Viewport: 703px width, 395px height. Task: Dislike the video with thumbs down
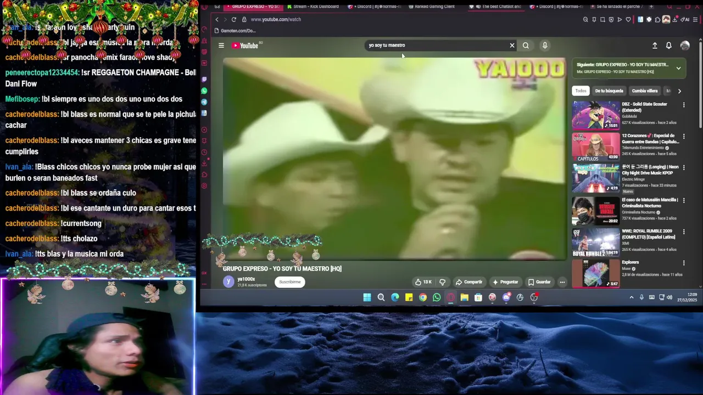[442, 282]
